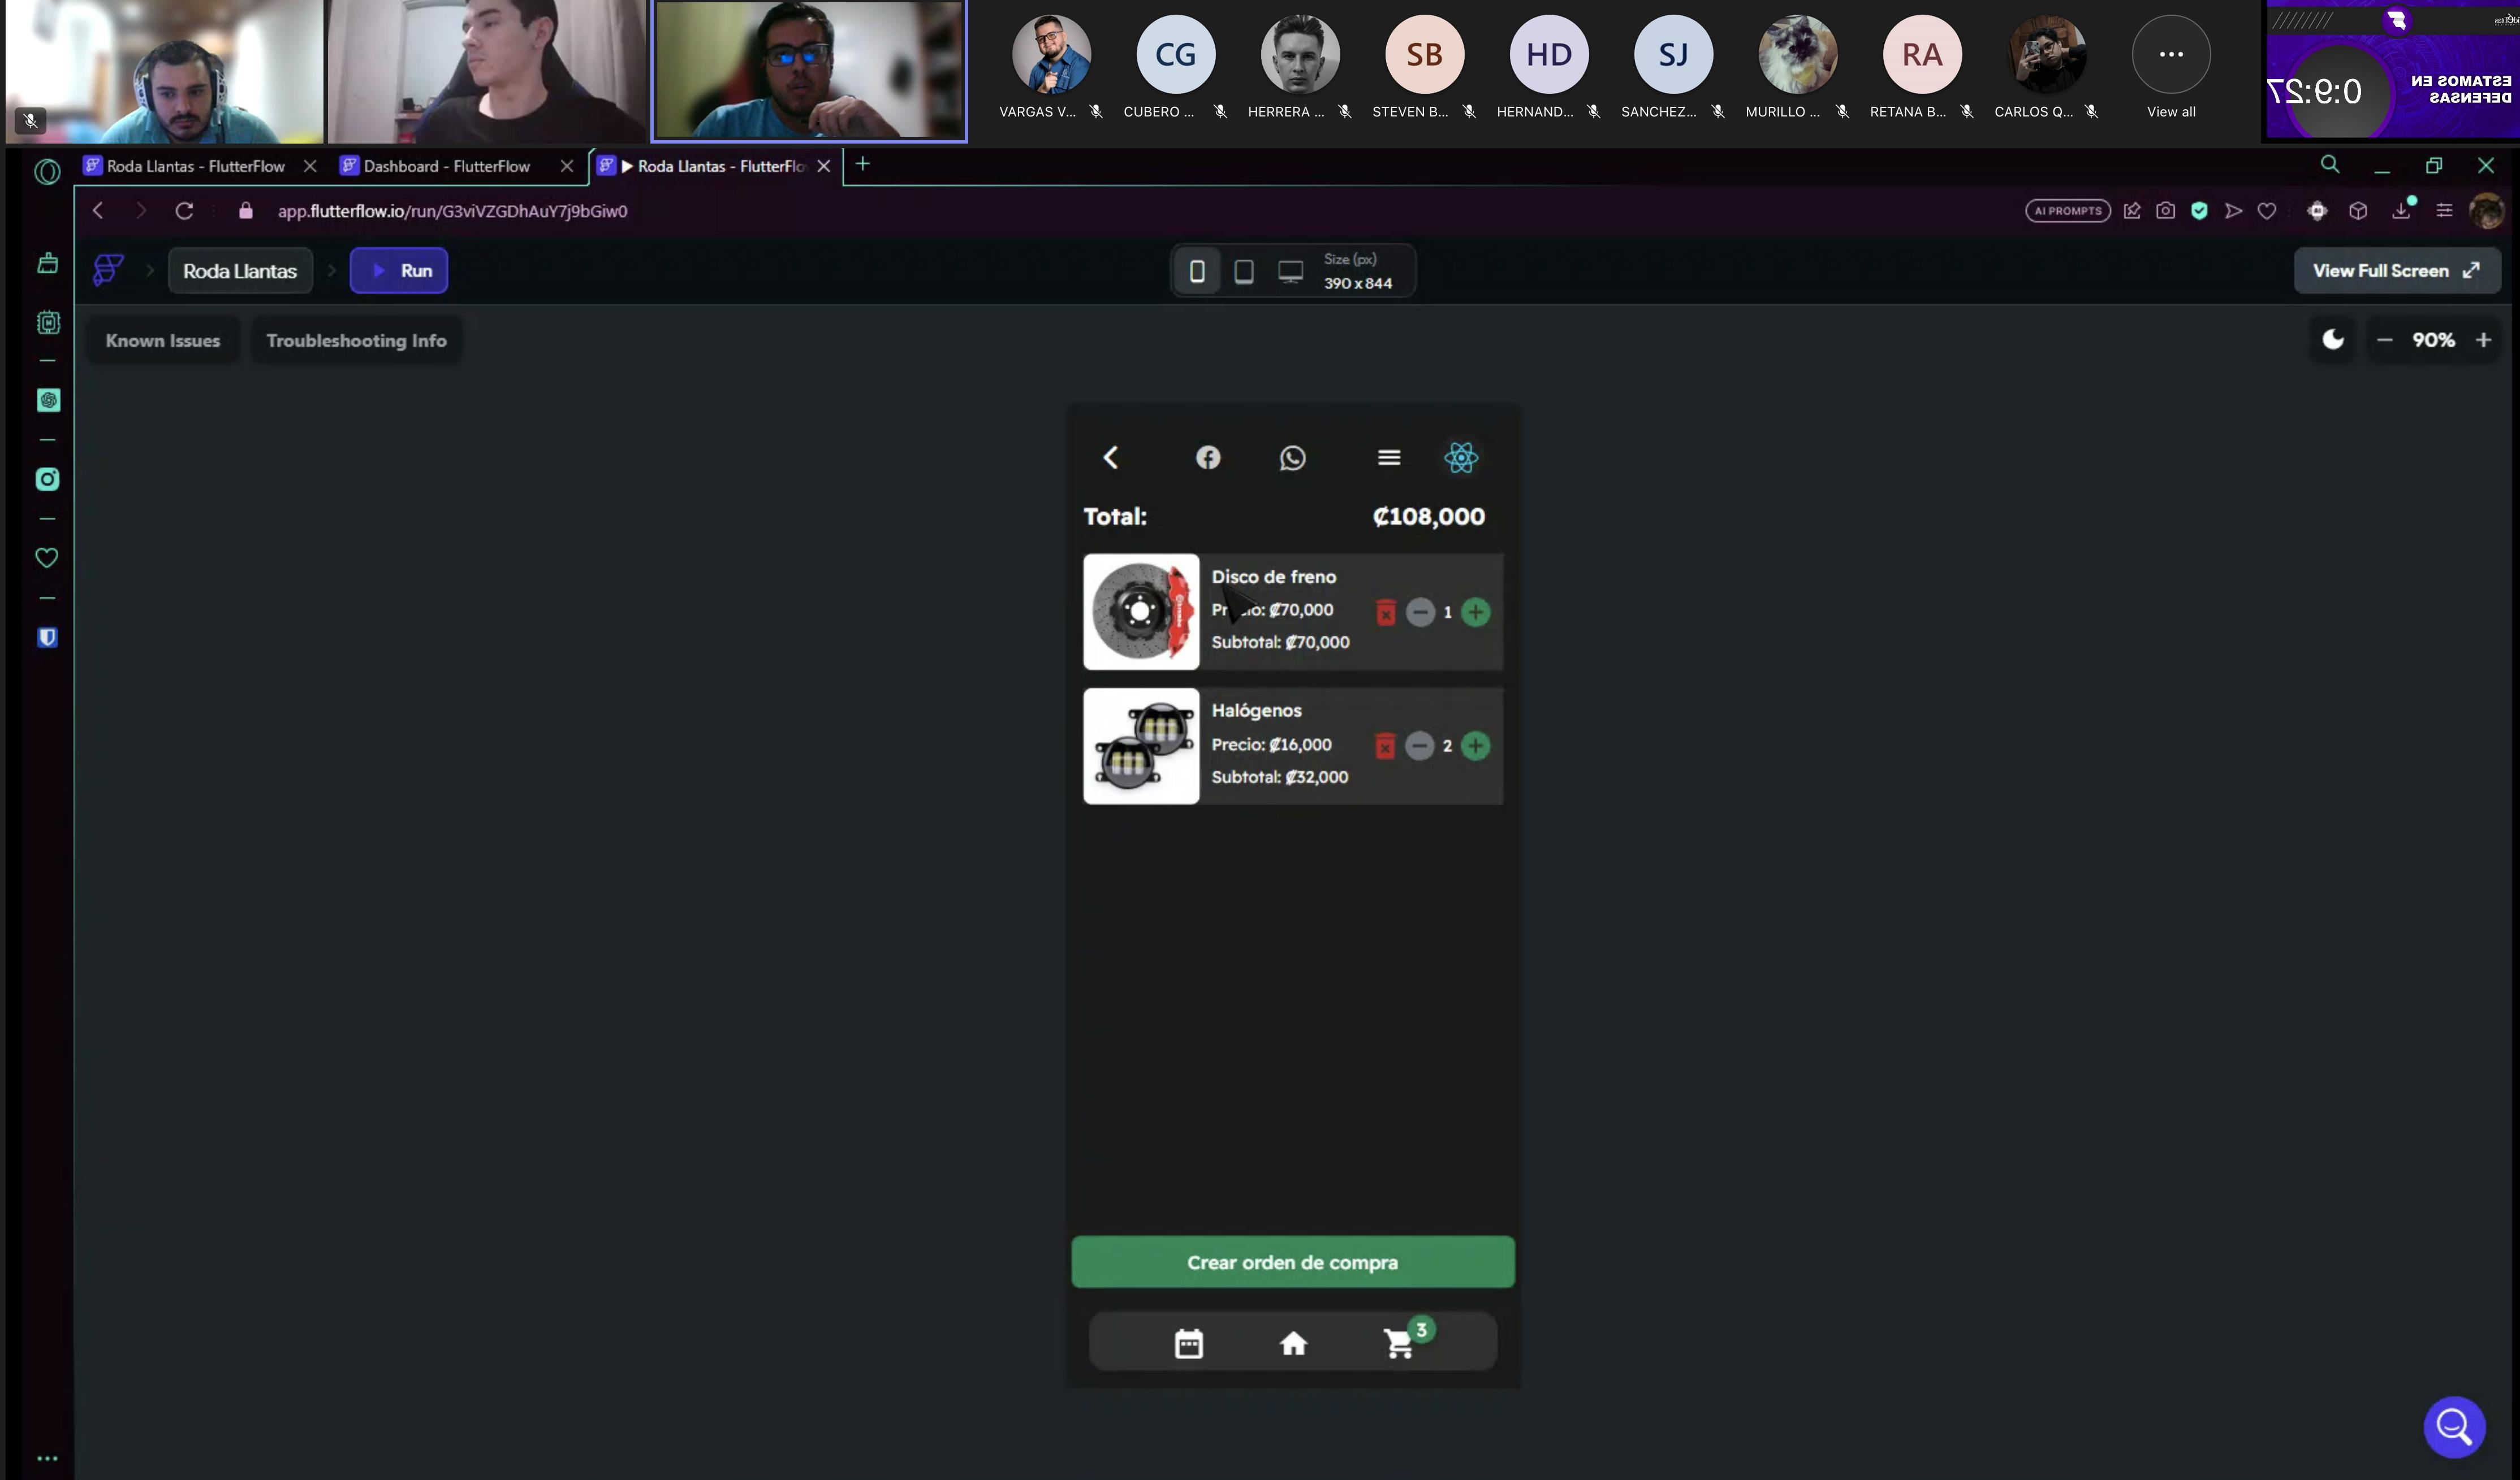2520x1480 pixels.
Task: Select the desktop device preview size
Action: pos(1290,271)
